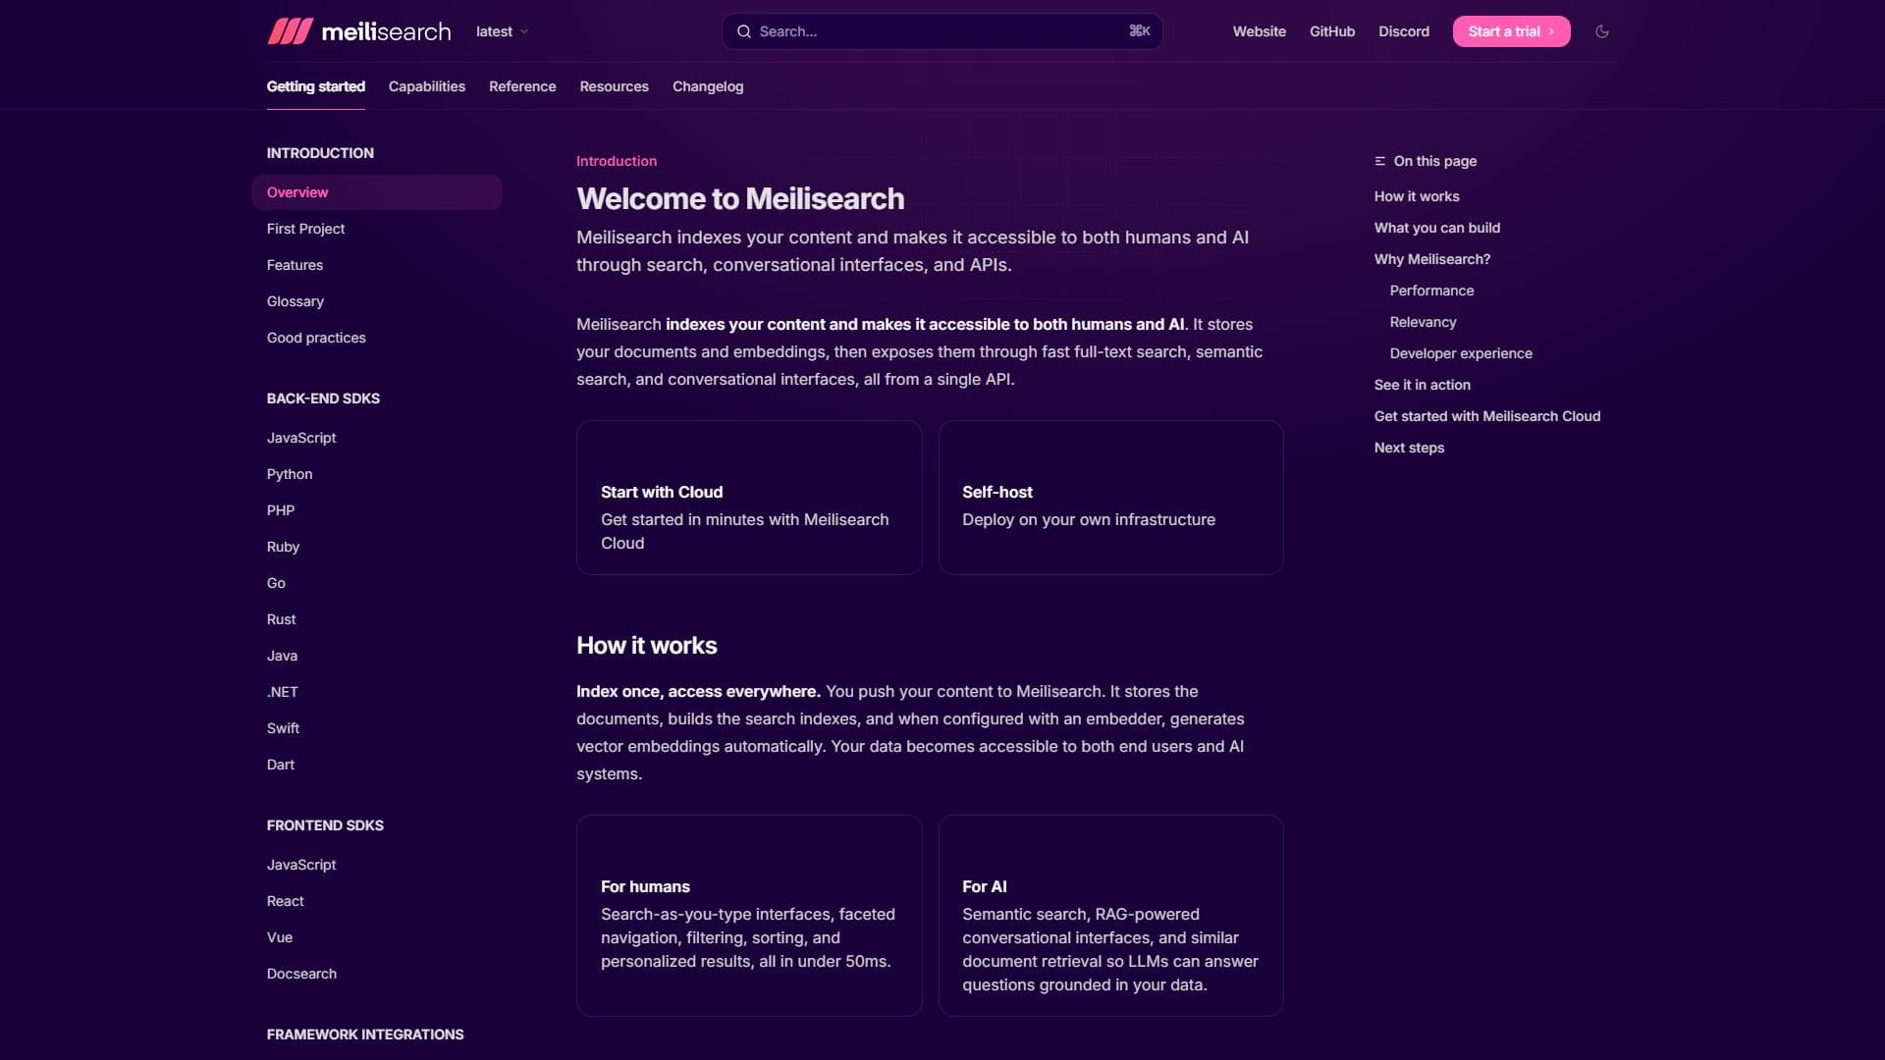Jump to How it works section

tap(1416, 196)
